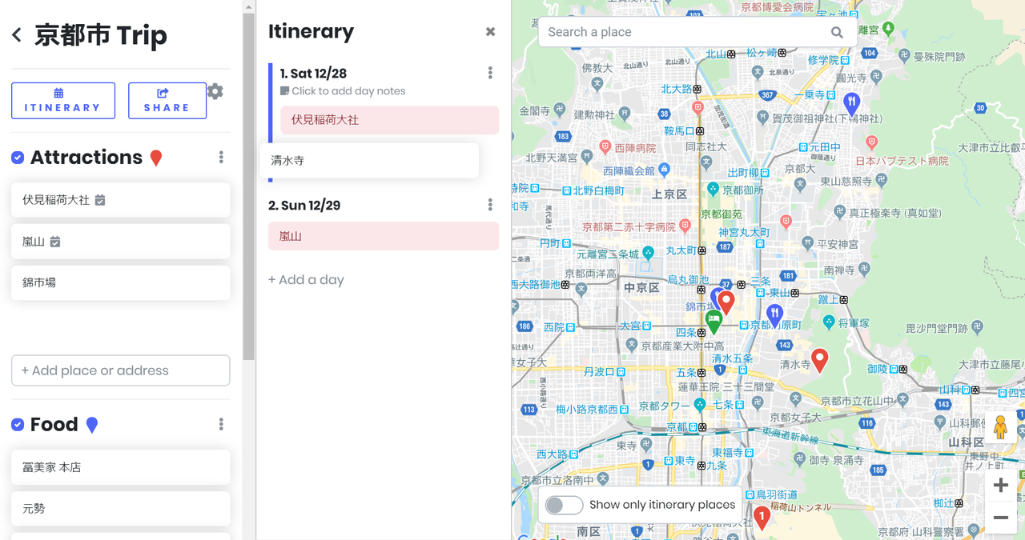Click blue restaurant pin near 賀茂御祖神社
Screen dimensions: 1025x540
click(x=852, y=102)
